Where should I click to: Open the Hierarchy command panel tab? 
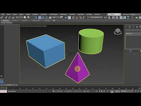click(133, 27)
